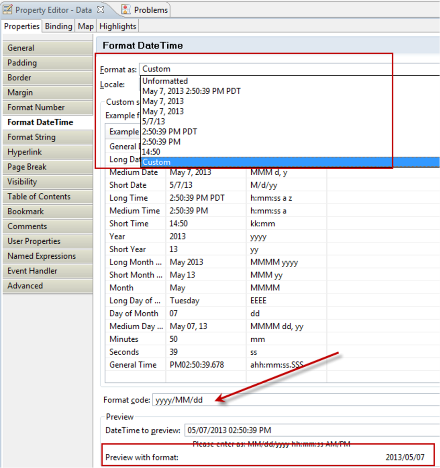Screen dimensions: 440x468
Task: Open the Named Expressions category
Action: click(48, 256)
